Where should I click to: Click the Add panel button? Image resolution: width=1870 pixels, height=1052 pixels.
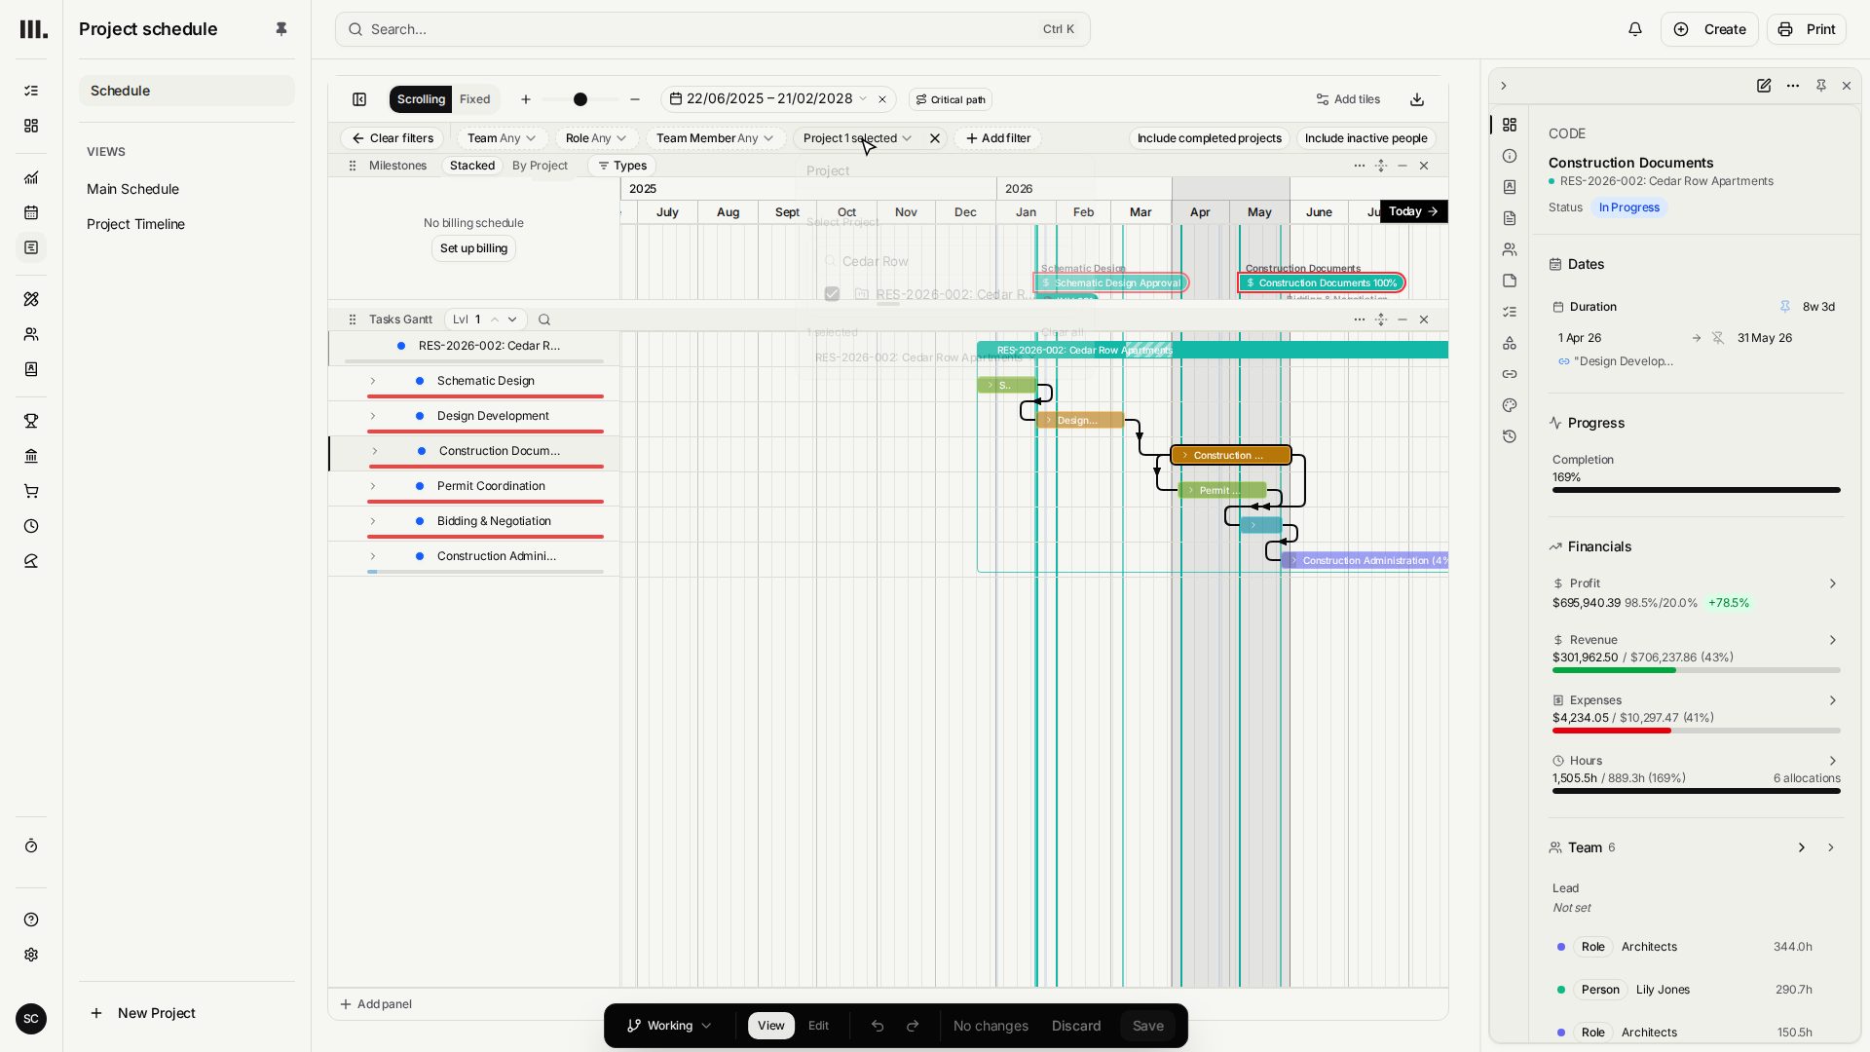[376, 1004]
